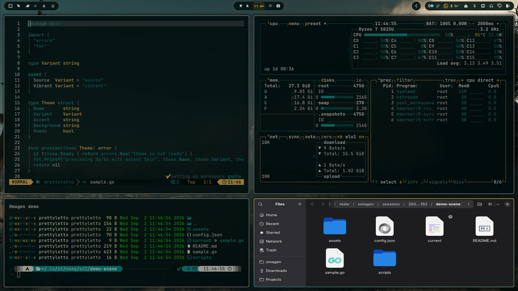Select Home in Files sidebar

tap(280, 215)
